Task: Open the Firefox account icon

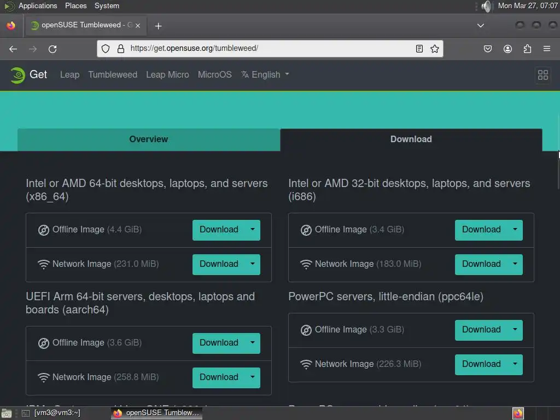Action: 507,49
